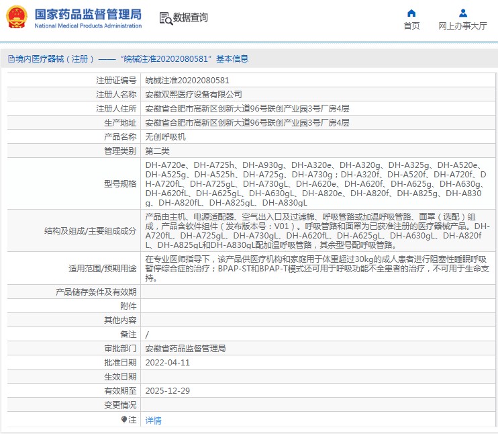Screen dimensions: 498x434
Task: Select 安徽省药品监督管理局 approval department value
Action: click(x=185, y=349)
